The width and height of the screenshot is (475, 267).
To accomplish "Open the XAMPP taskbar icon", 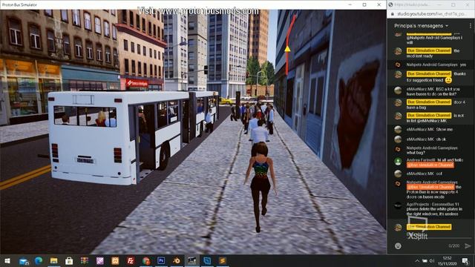I will (115, 260).
